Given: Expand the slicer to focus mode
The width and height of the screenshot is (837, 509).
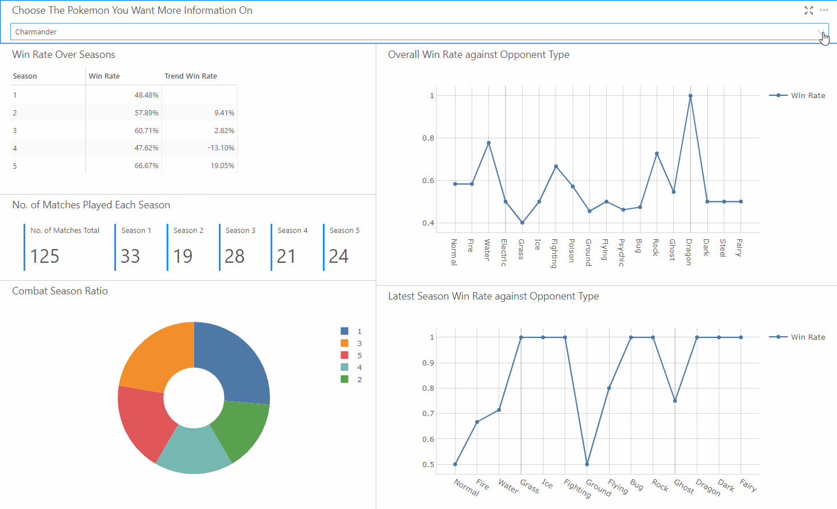Looking at the screenshot, I should pyautogui.click(x=809, y=10).
